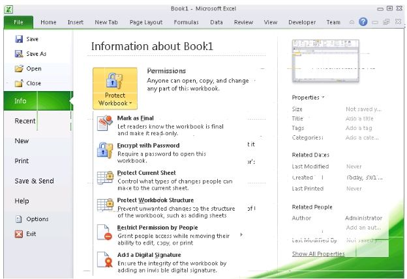Click the Close folder icon
This screenshot has height=279, width=407.
point(19,83)
